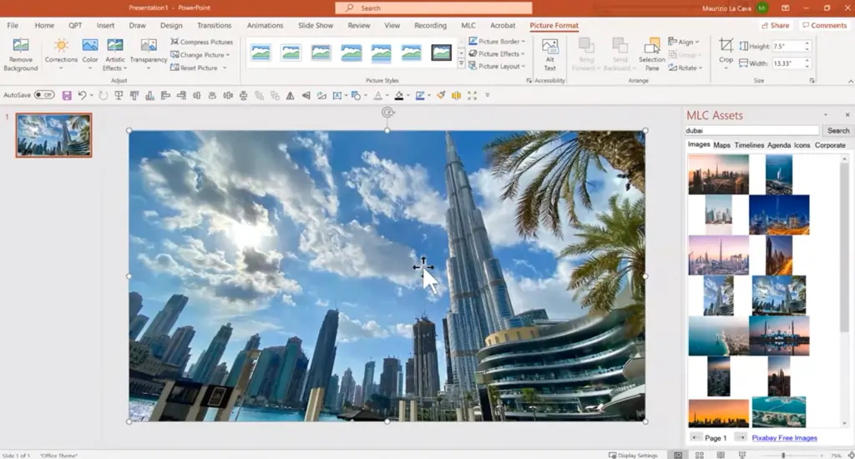This screenshot has width=855, height=459.
Task: Open the Change Picture dropdown
Action: pos(200,55)
